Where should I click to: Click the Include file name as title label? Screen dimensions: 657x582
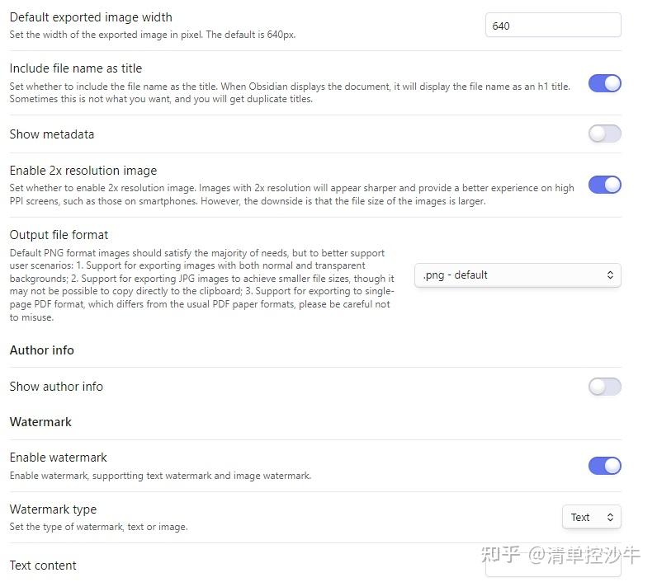[x=76, y=68]
